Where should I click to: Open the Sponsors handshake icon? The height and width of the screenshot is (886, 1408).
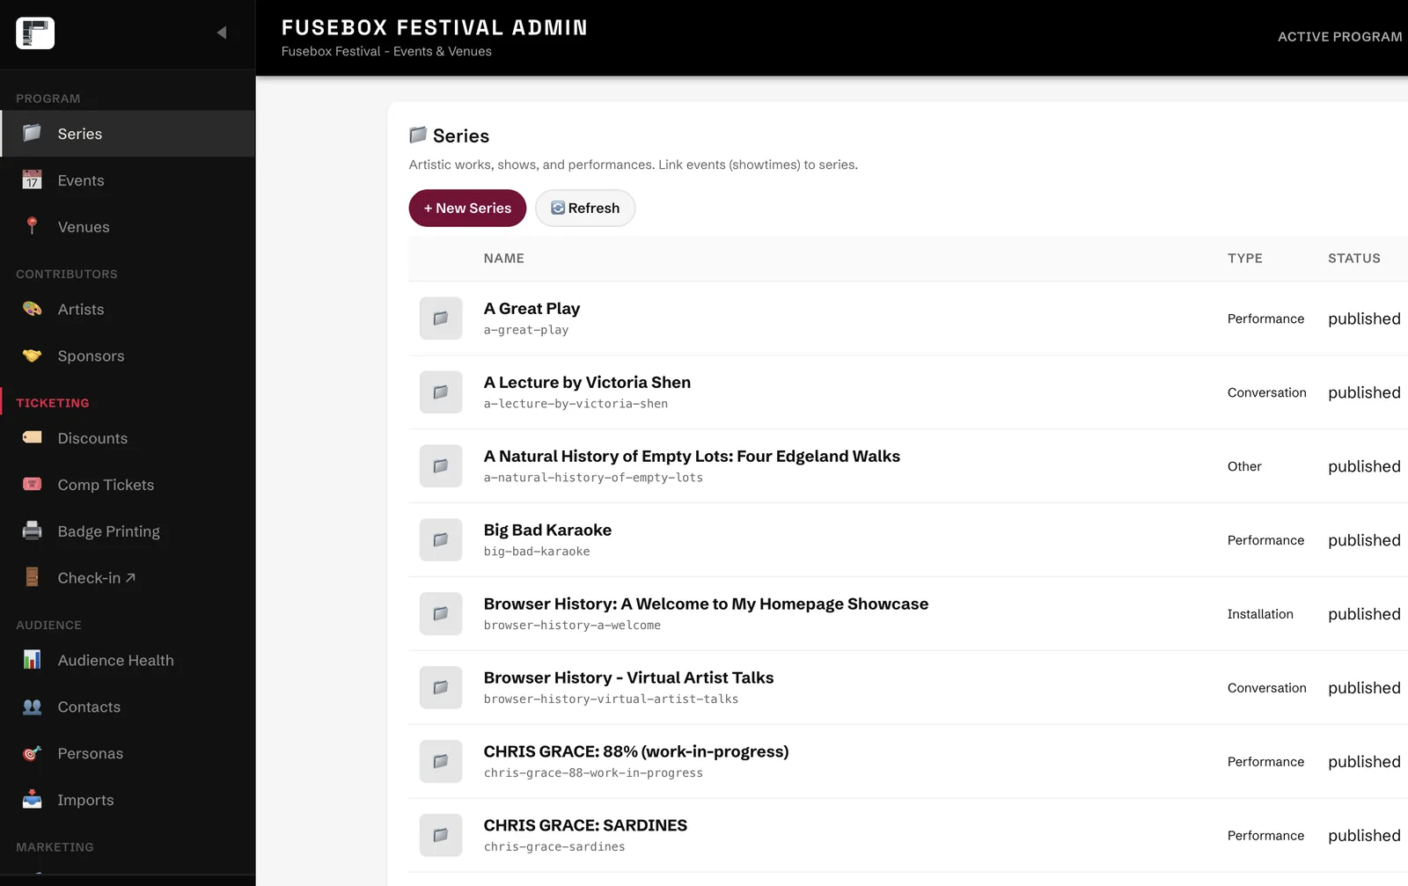tap(32, 355)
